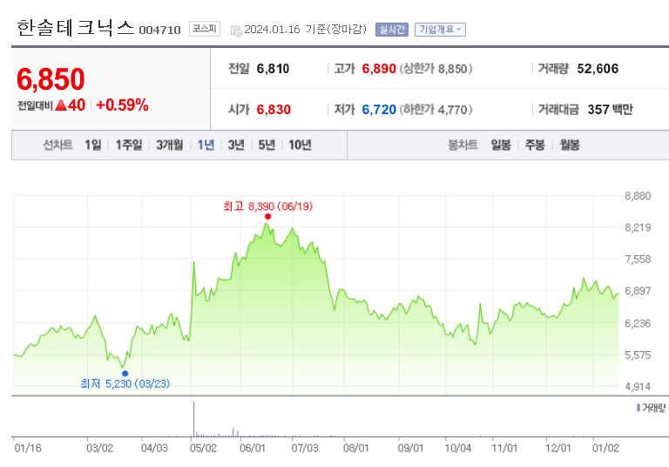The image size is (669, 467).
Task: Select the 3개월 line chart tab
Action: pos(169,146)
